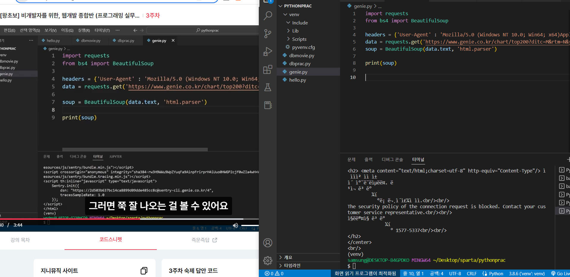
Task: Open 강의 목차 tab below video
Action: (20, 240)
